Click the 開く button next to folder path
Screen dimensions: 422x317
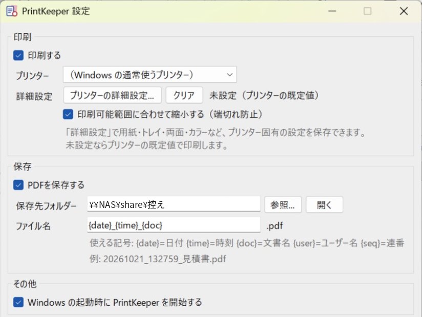coord(324,205)
